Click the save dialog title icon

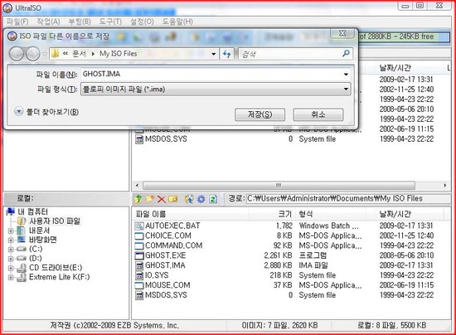coord(12,36)
